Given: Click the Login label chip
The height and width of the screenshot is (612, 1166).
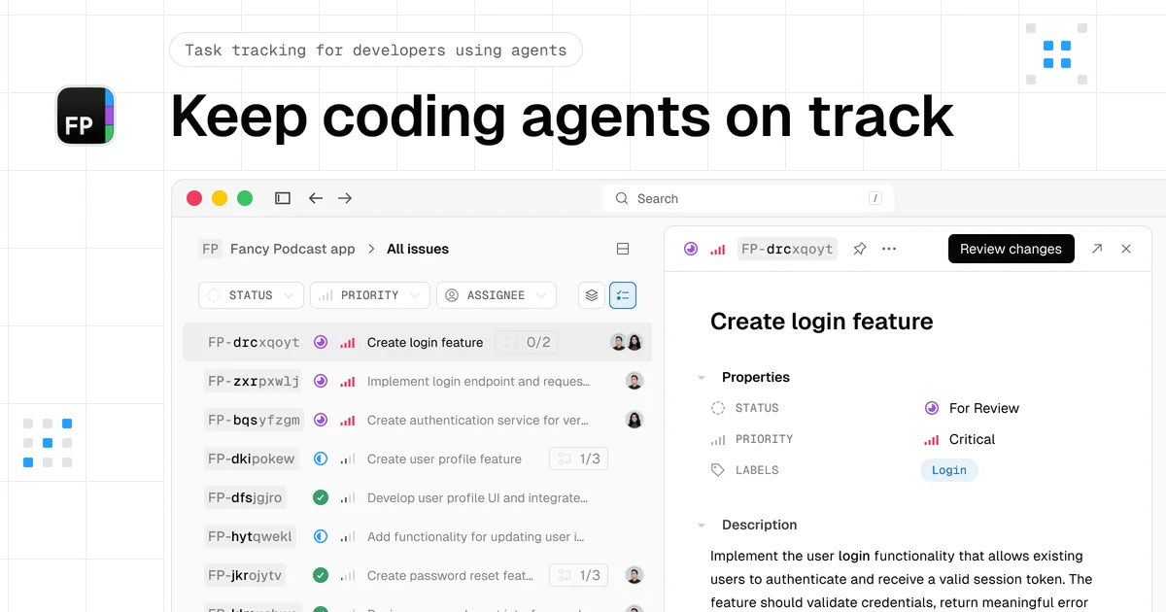Looking at the screenshot, I should point(949,470).
